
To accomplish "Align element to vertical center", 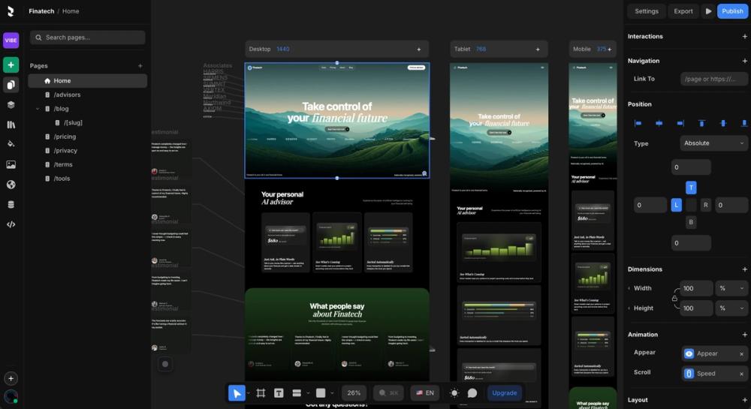I will (x=723, y=123).
